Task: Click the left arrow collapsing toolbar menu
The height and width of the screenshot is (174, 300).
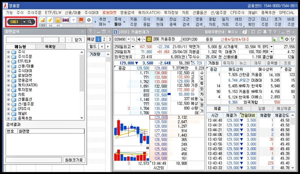Action: [95, 22]
